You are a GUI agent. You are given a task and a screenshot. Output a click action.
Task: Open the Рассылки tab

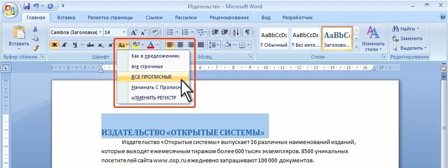(x=186, y=17)
